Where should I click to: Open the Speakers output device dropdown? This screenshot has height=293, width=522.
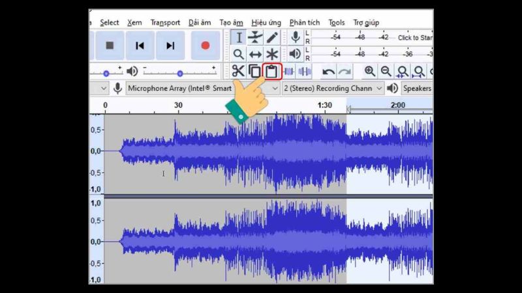[x=417, y=89]
